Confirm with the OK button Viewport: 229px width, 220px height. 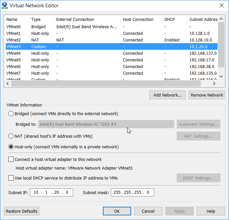coord(117,211)
